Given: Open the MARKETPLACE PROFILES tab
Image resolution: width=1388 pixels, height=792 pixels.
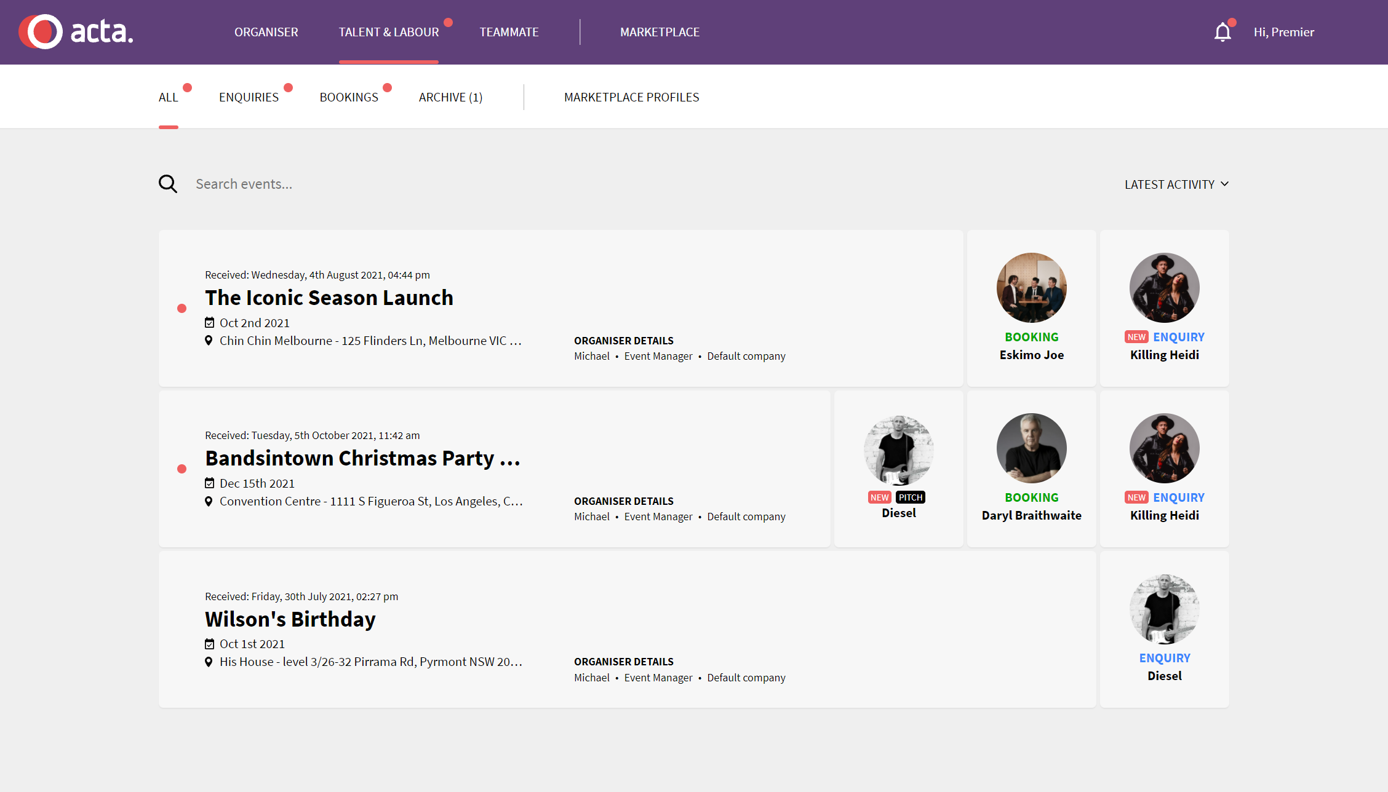Looking at the screenshot, I should tap(632, 97).
